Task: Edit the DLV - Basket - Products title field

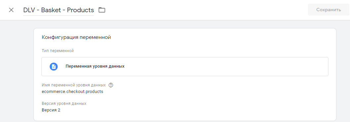Action: (58, 10)
